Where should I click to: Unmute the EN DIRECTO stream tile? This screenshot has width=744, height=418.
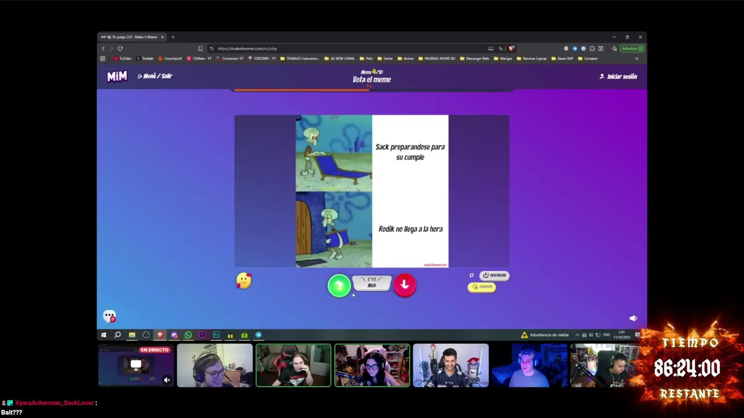pyautogui.click(x=167, y=380)
